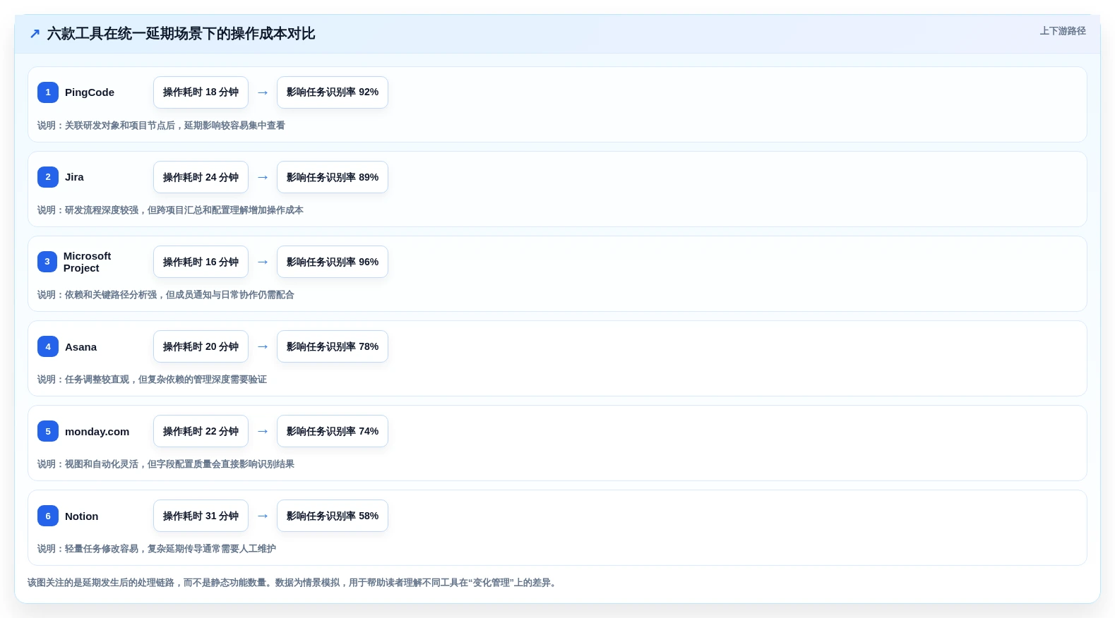Screen dimensions: 1115x618
Task: Click the PingCode tool name
Action: (x=90, y=92)
